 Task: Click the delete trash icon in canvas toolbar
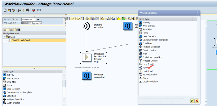coord(82,19)
